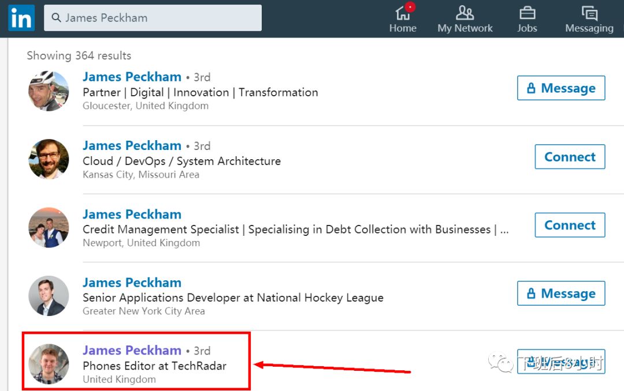Click lock icon on first Message button
624x391 pixels.
[532, 88]
